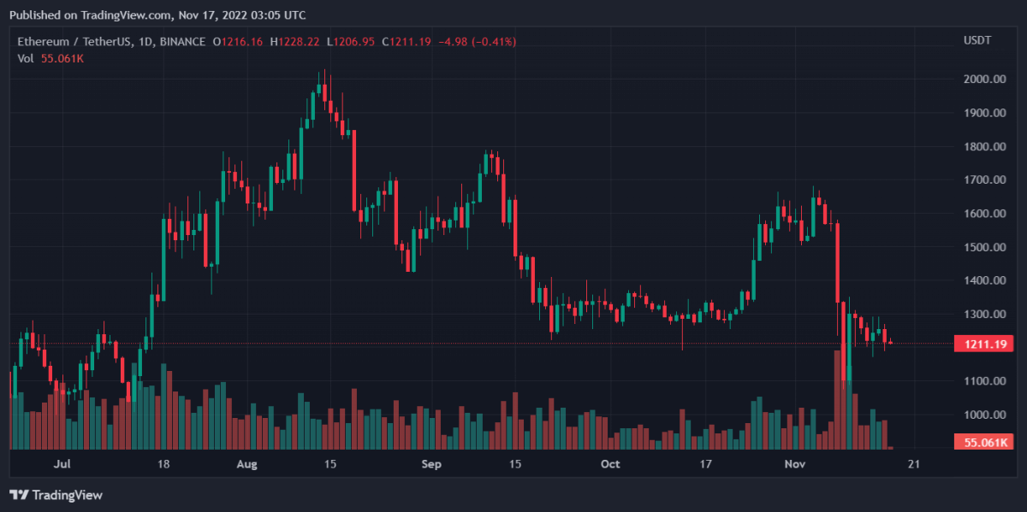Click the 2000.00 price axis label
1027x512 pixels.
pos(983,79)
